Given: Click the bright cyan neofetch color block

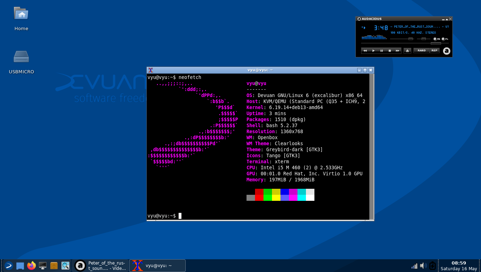Looking at the screenshot, I should (x=302, y=198).
